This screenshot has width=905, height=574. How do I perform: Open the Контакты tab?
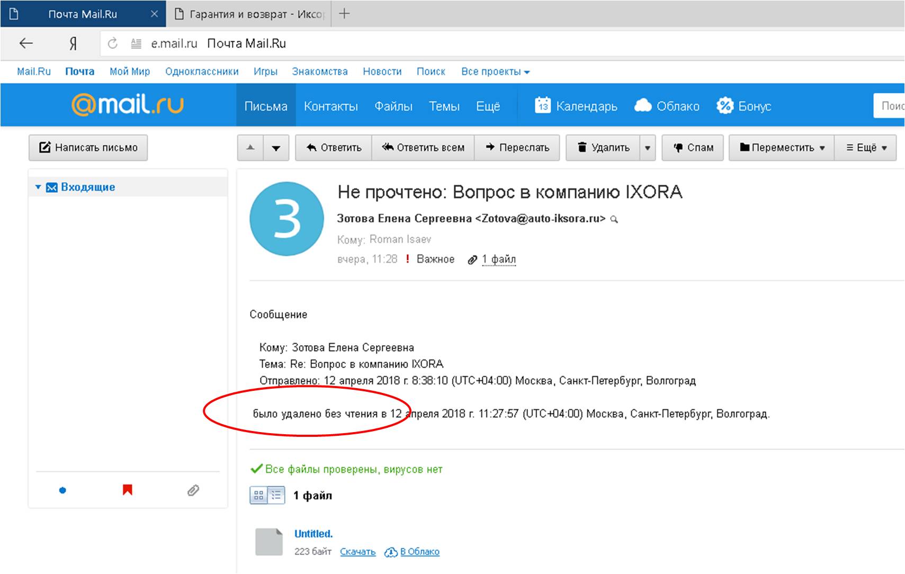click(331, 106)
